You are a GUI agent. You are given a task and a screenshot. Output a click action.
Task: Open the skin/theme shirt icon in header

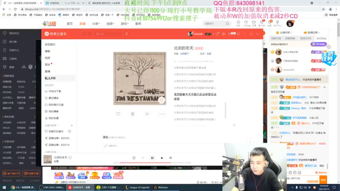(217, 34)
